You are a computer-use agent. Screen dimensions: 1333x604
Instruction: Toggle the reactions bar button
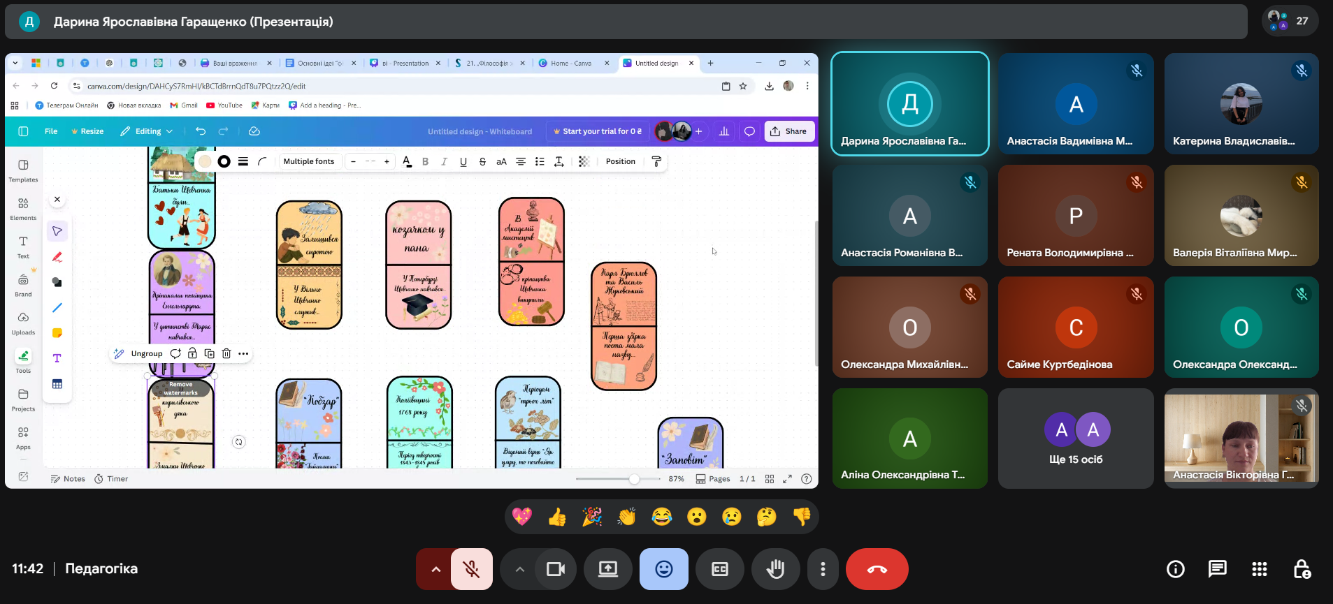pos(664,569)
